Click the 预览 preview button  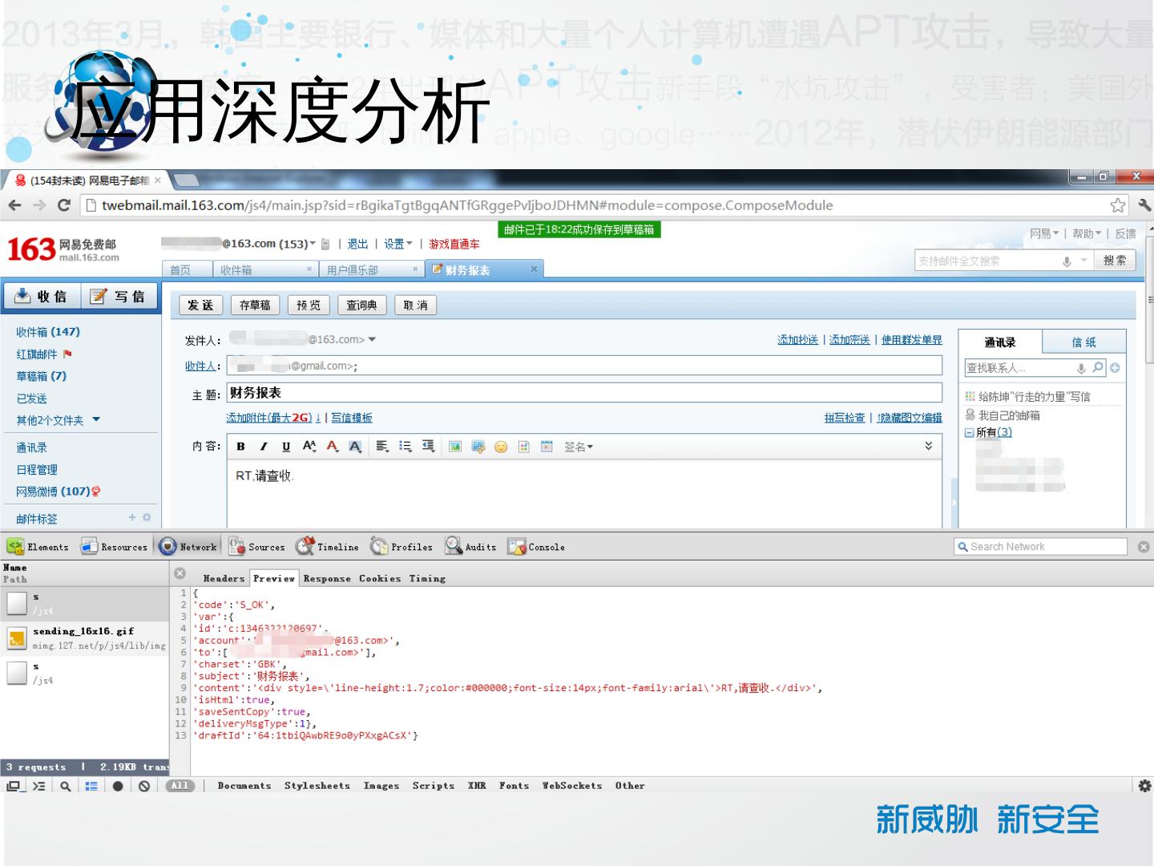(x=309, y=305)
